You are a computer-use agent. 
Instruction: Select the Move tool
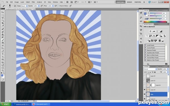pyautogui.click(x=3, y=12)
